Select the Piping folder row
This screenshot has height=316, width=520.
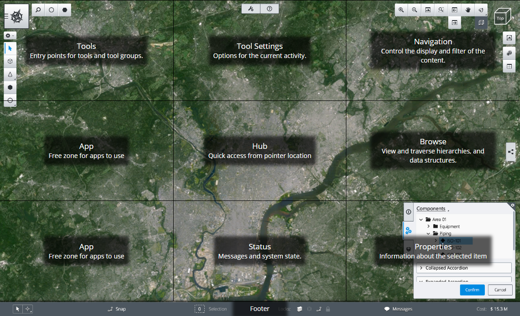coord(442,233)
